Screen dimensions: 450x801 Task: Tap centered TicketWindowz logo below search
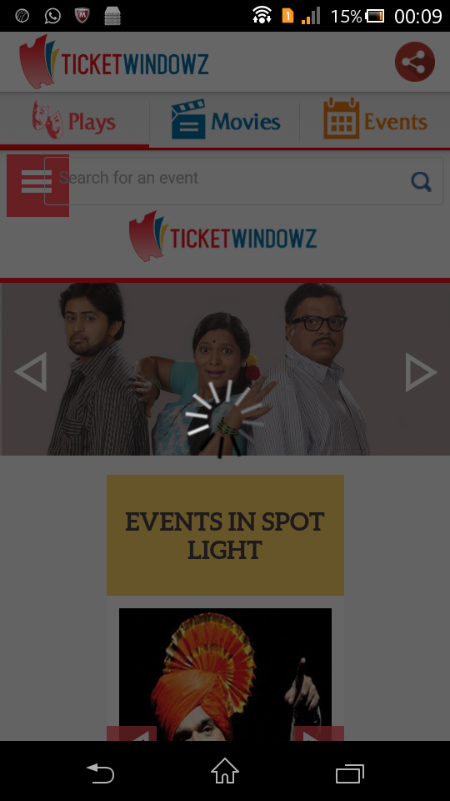(x=223, y=236)
